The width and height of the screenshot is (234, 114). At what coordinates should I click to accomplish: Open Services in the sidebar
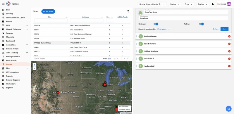click(x=10, y=33)
